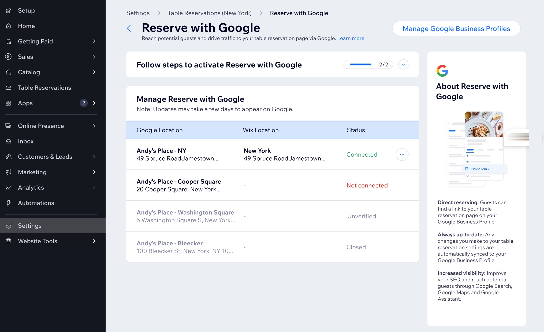Click the Setup rocket icon
This screenshot has height=332, width=544.
9,10
